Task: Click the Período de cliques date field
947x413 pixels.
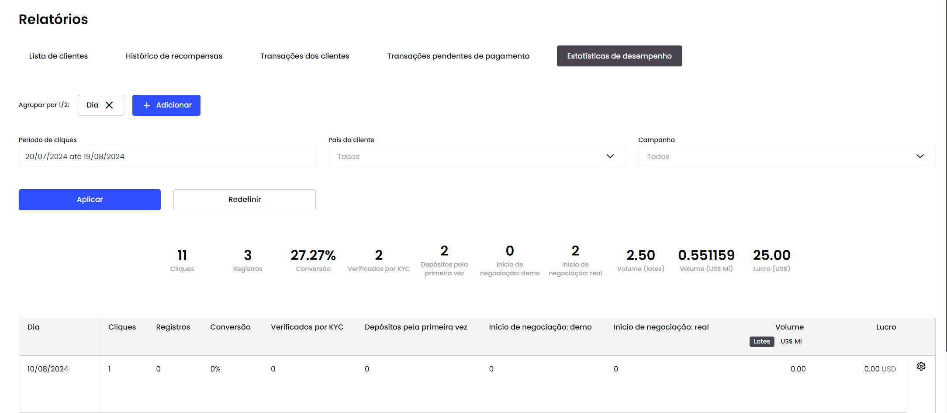Action: point(167,156)
